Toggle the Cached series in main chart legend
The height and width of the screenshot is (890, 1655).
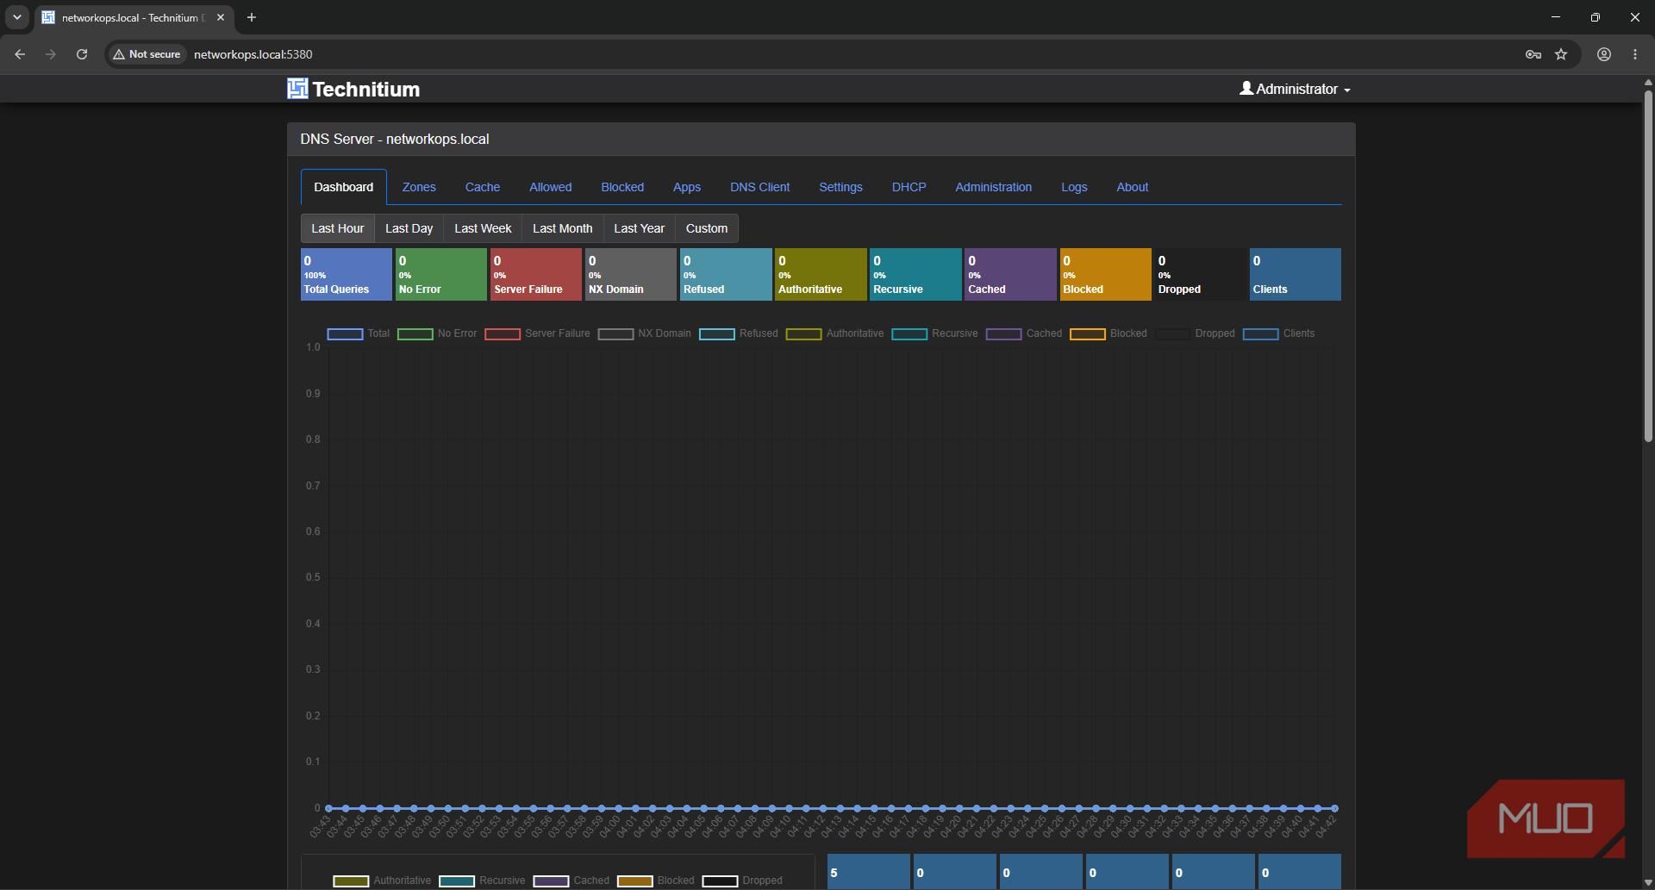(1024, 333)
